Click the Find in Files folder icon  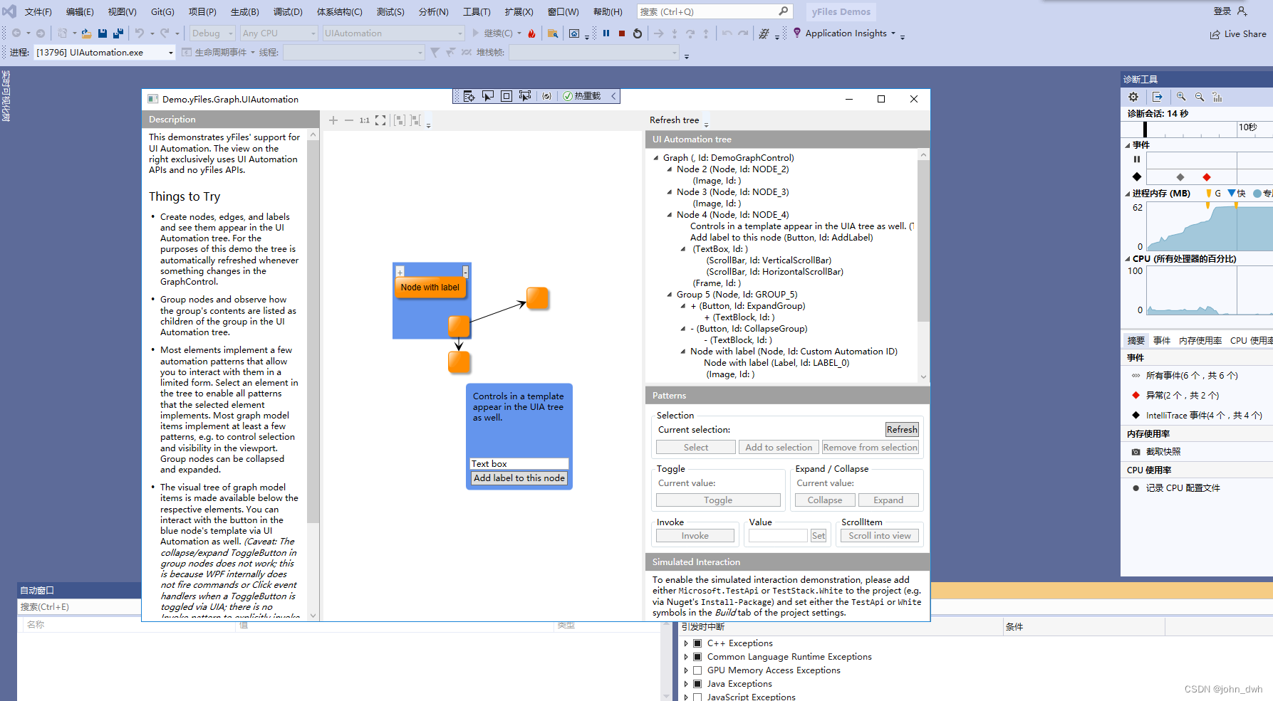[552, 33]
